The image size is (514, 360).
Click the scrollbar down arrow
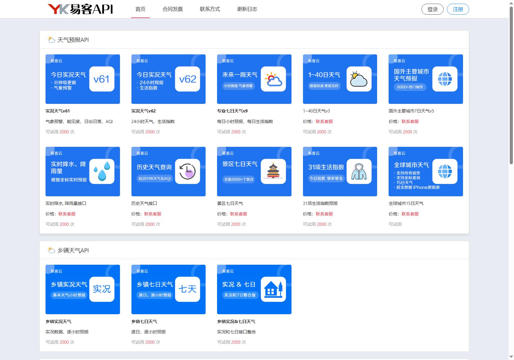pyautogui.click(x=511, y=357)
